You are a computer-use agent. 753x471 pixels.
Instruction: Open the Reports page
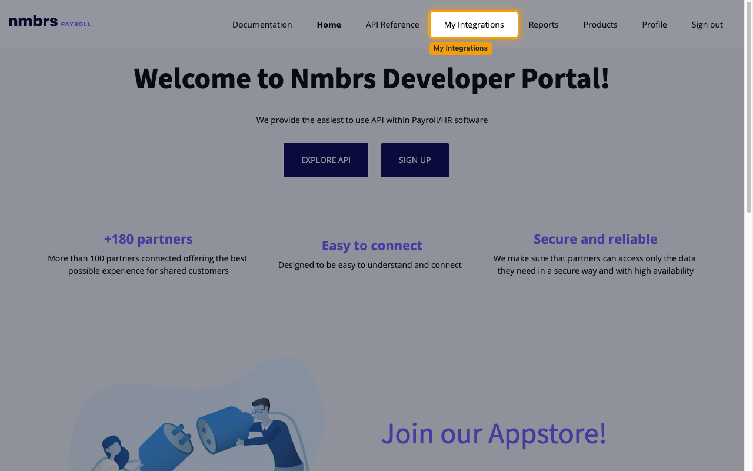(x=544, y=25)
